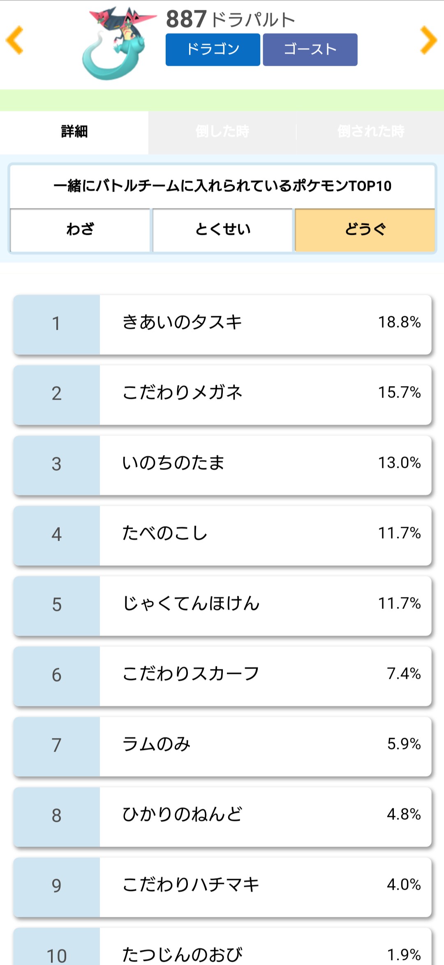This screenshot has width=444, height=965.
Task: Open the 倒された時 tab
Action: point(370,132)
